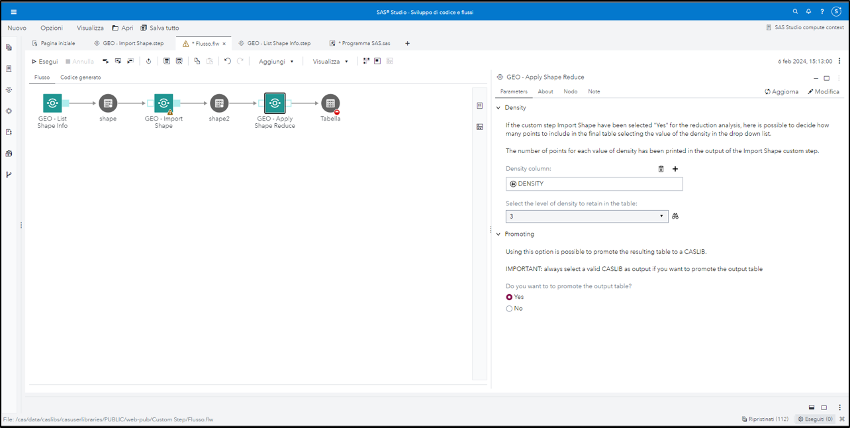This screenshot has height=428, width=850.
Task: Collapse the Density section
Action: [x=498, y=108]
